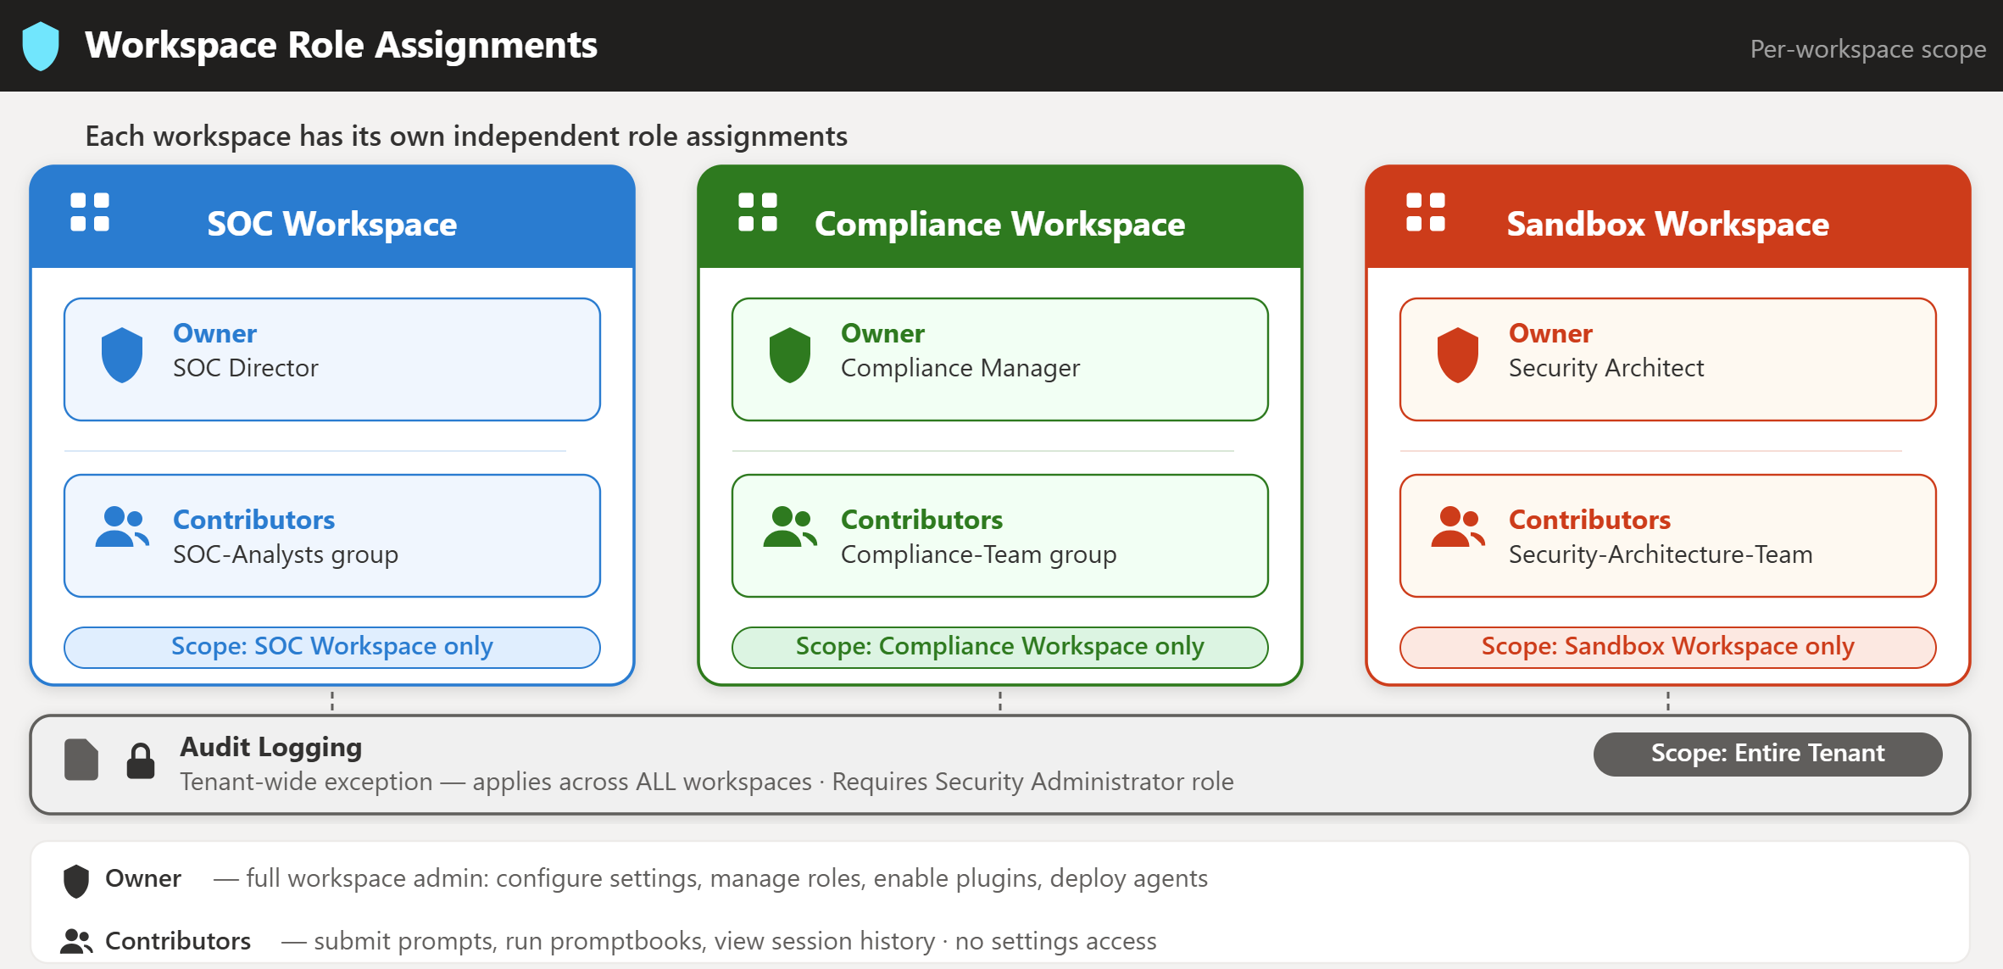Open the Security-Architecture-Team contributors card
This screenshot has height=969, width=2003.
click(1668, 536)
